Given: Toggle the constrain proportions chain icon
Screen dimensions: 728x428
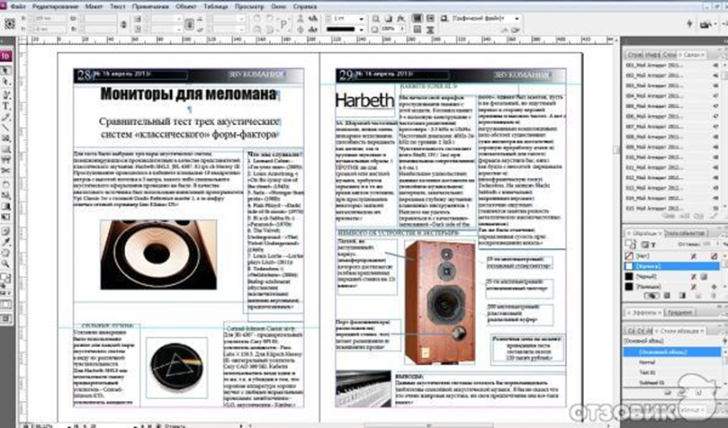Looking at the screenshot, I should pyautogui.click(x=123, y=24).
